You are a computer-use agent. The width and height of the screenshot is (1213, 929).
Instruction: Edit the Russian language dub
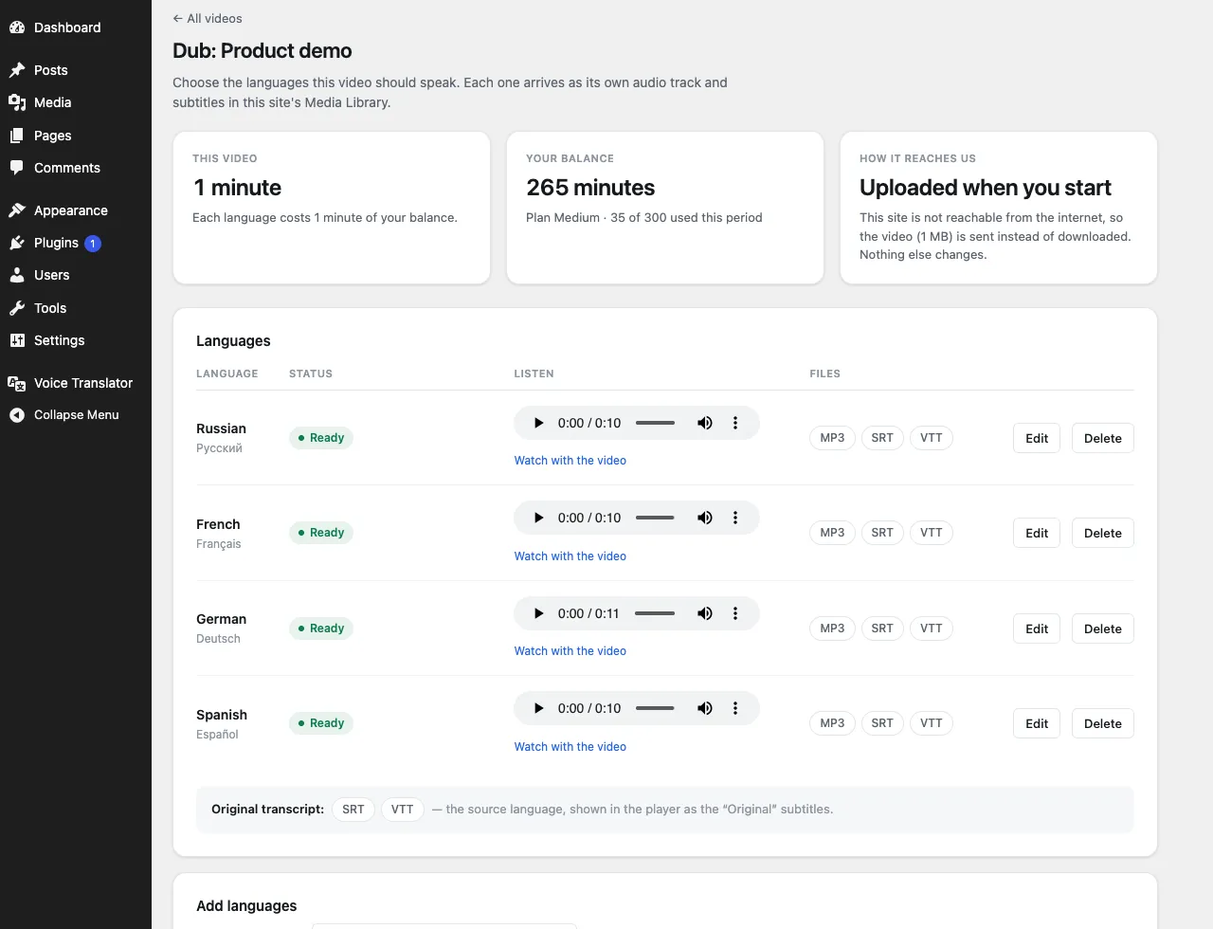(x=1037, y=438)
